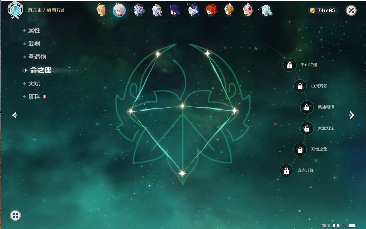Go to previous character with left arrow
The width and height of the screenshot is (366, 229).
pos(15,115)
